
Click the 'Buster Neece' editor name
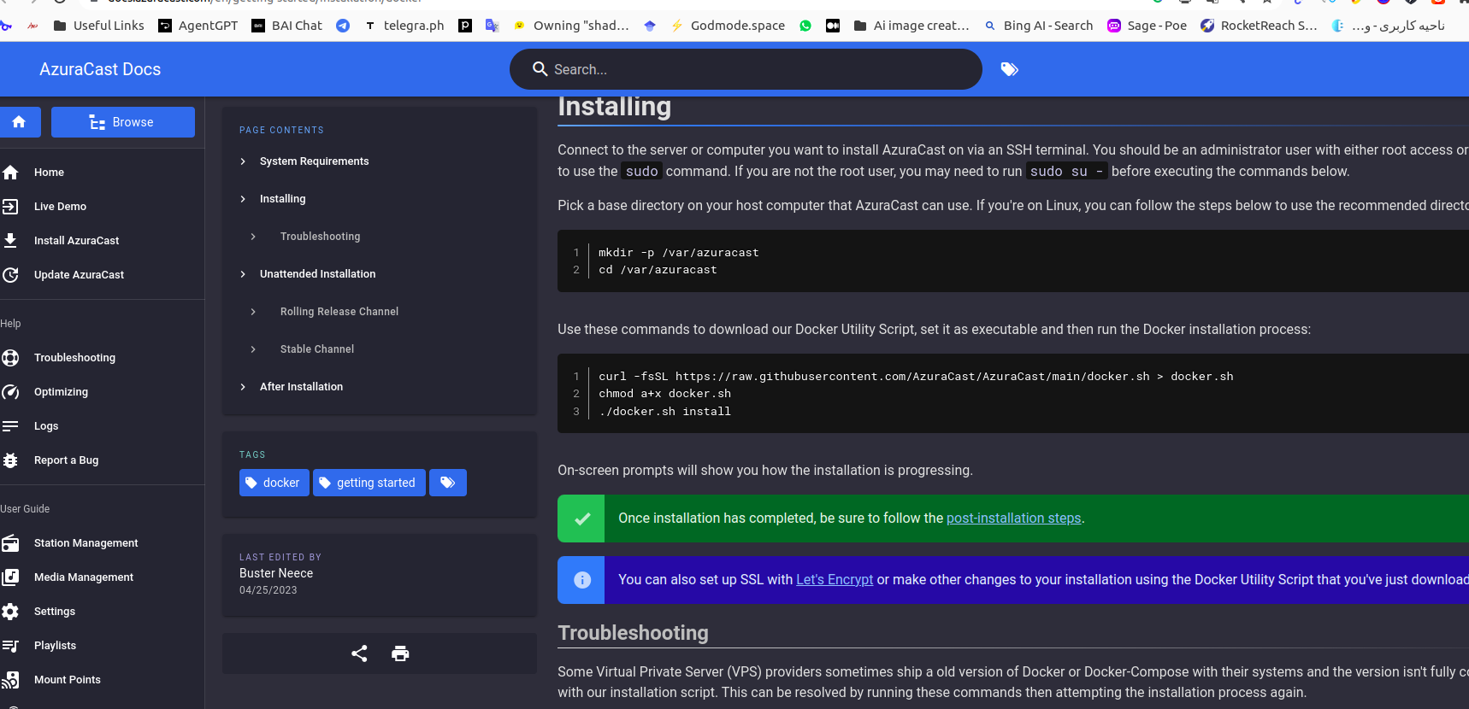[276, 573]
